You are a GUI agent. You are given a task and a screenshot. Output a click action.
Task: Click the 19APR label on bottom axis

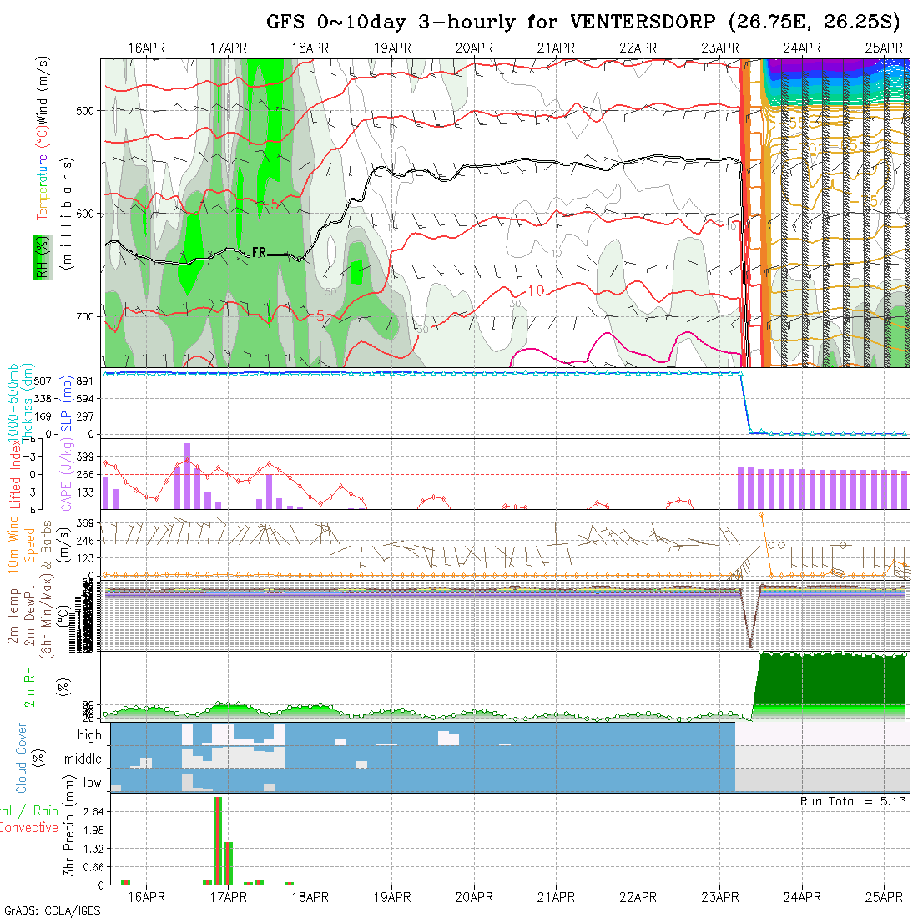tap(392, 897)
